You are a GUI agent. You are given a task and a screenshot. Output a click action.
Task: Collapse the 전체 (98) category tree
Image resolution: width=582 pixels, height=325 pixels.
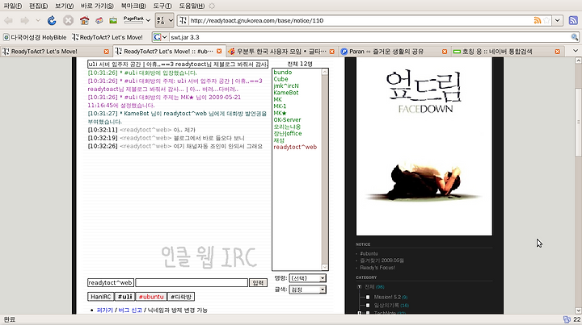click(x=359, y=287)
